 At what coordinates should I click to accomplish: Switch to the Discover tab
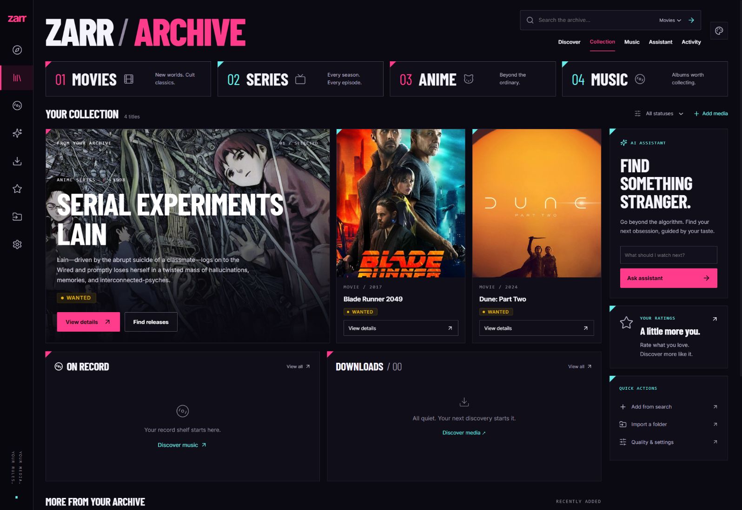[x=569, y=42]
